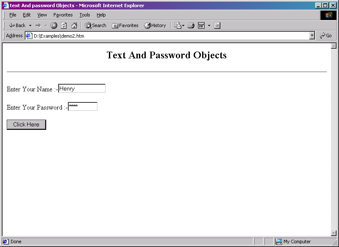Expand the Back button history dropdown arrow

click(x=30, y=25)
